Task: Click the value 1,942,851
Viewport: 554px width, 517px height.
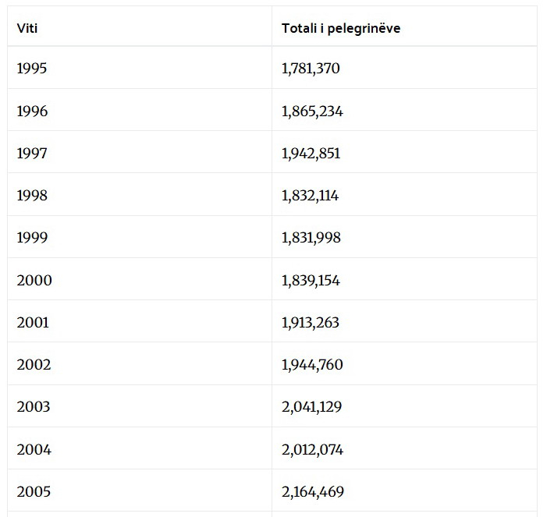Action: [311, 154]
